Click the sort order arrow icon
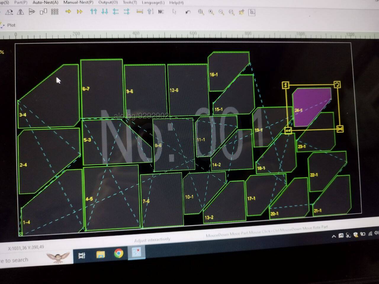 150,12
